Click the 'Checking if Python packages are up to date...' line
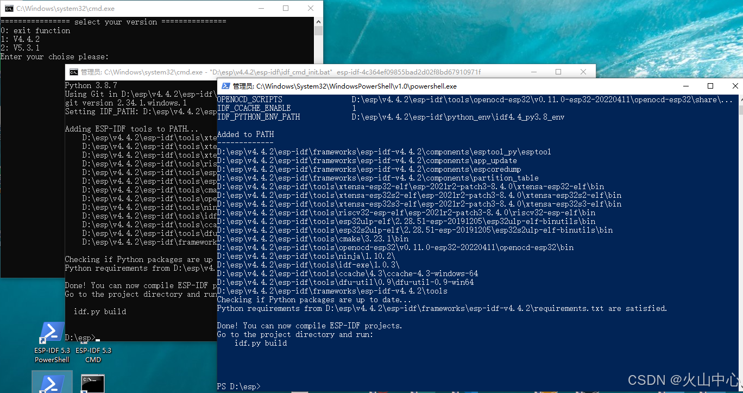The height and width of the screenshot is (393, 743). 314,300
